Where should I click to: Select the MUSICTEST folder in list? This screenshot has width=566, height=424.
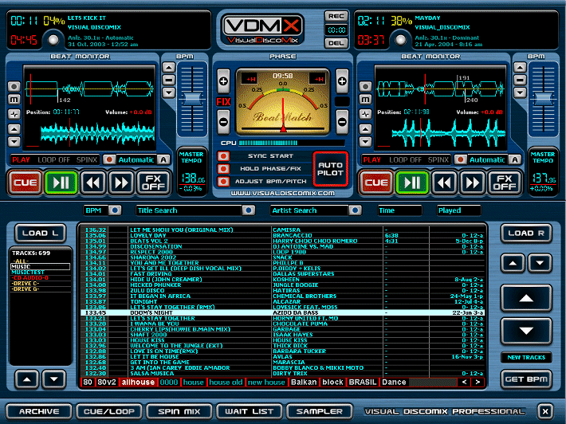[29, 272]
